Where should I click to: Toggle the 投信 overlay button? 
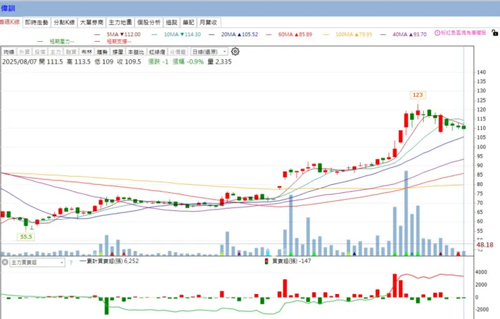pyautogui.click(x=40, y=52)
